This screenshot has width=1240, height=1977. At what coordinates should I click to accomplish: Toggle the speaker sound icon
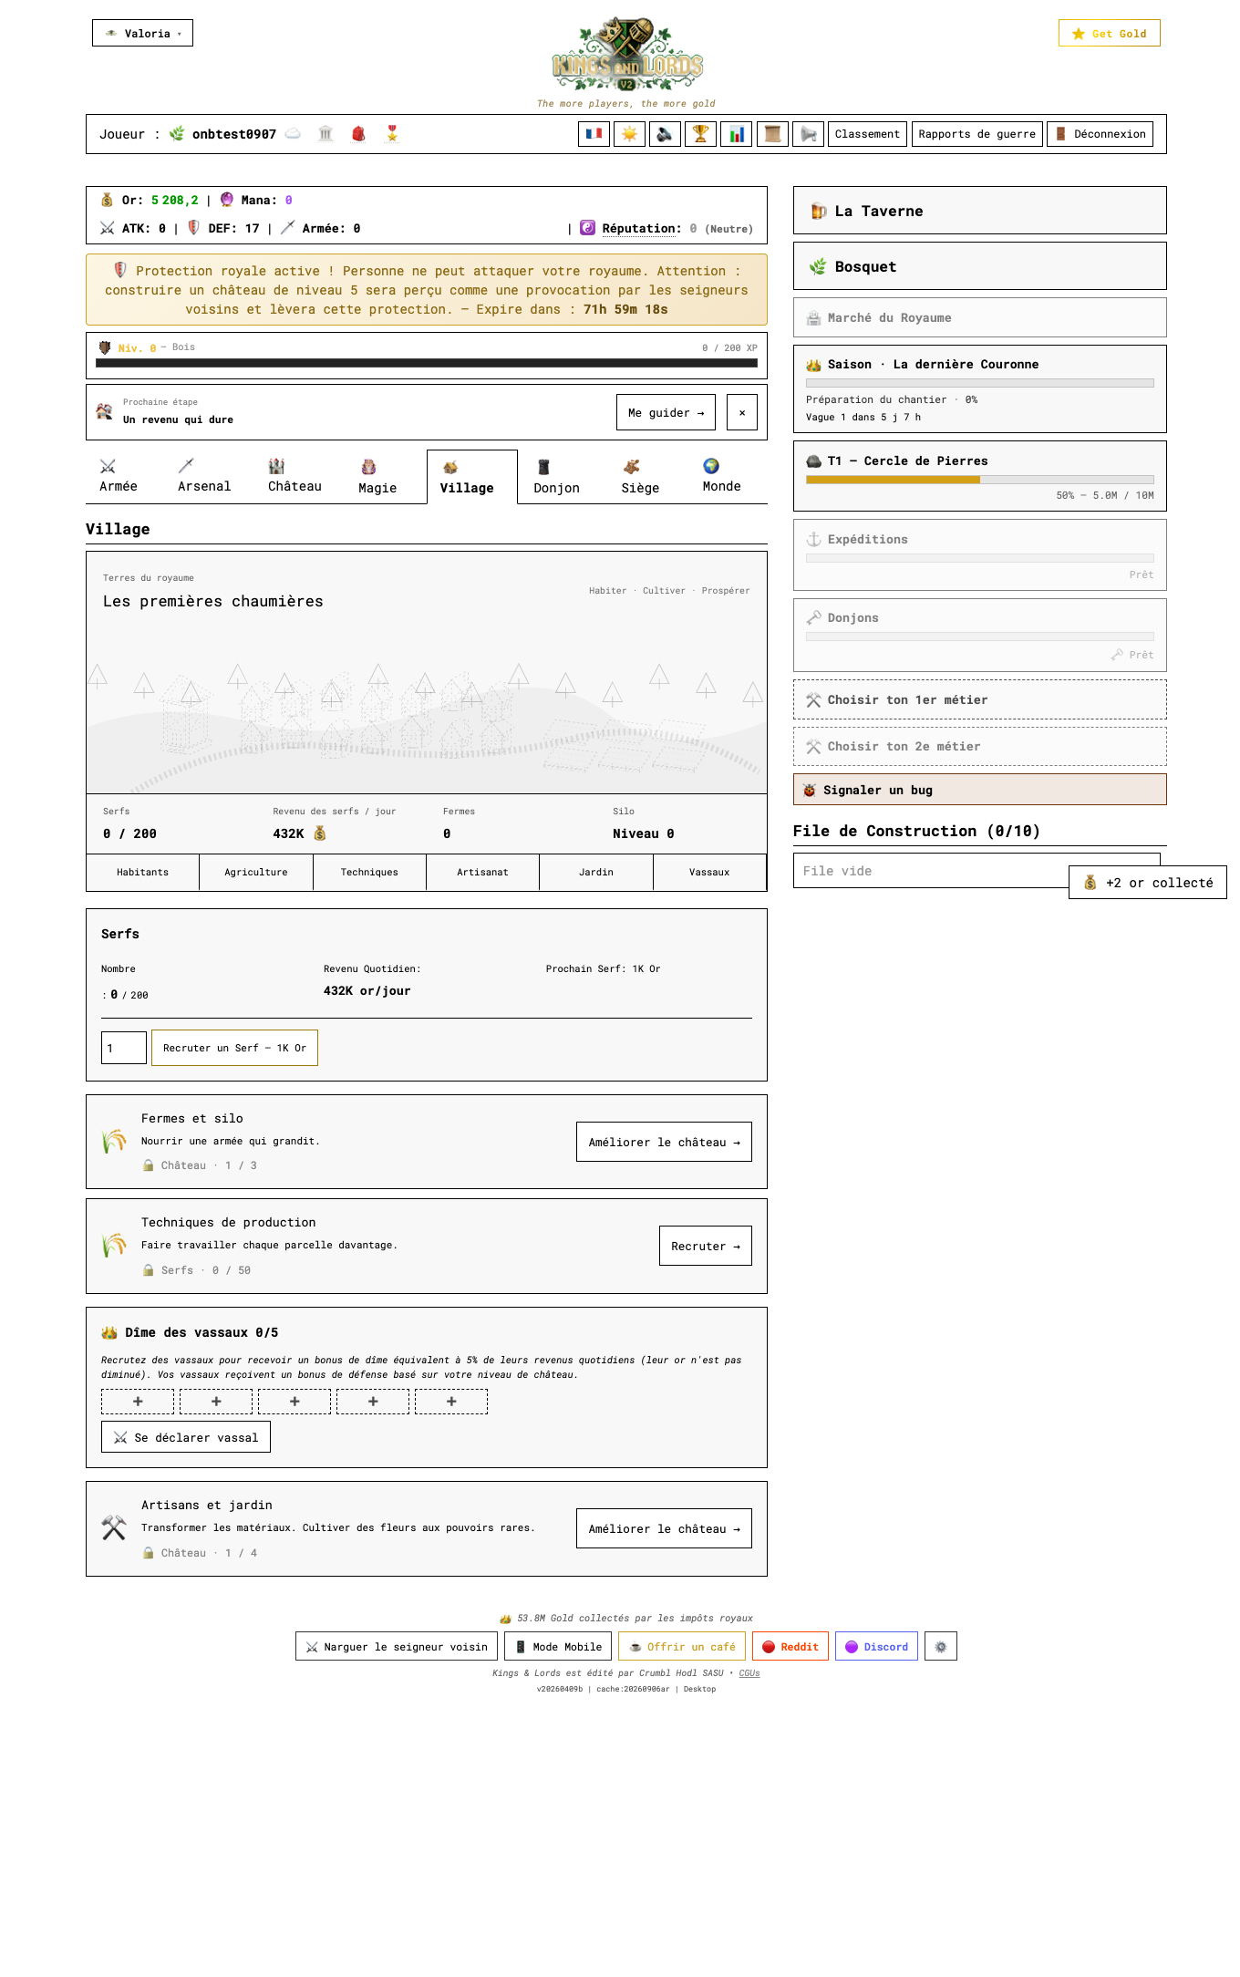[x=665, y=134]
